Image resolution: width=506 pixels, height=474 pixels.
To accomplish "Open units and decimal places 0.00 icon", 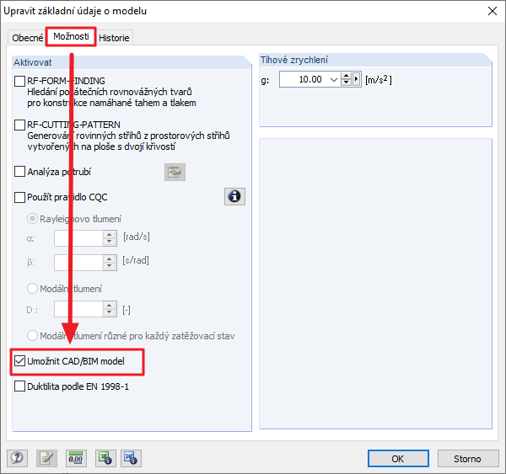I will tap(76, 458).
